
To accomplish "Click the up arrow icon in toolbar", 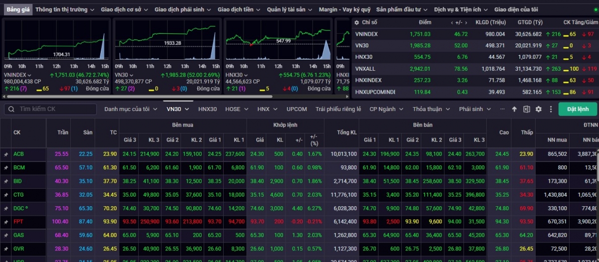I will point(514,109).
